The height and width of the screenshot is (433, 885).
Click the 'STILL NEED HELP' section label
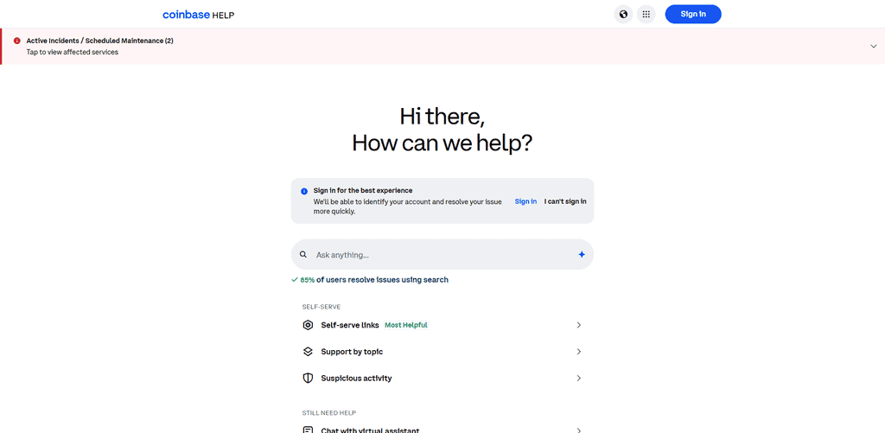(329, 413)
